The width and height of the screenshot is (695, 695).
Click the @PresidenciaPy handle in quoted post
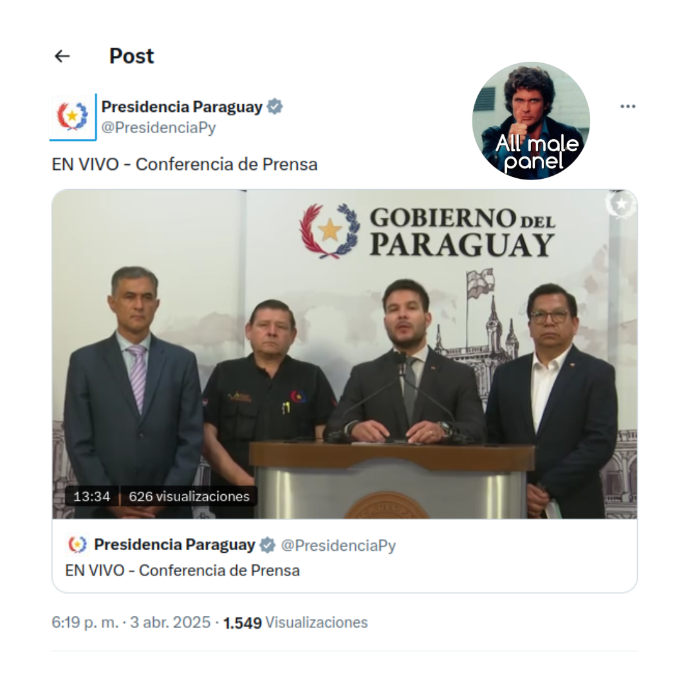[x=338, y=545]
